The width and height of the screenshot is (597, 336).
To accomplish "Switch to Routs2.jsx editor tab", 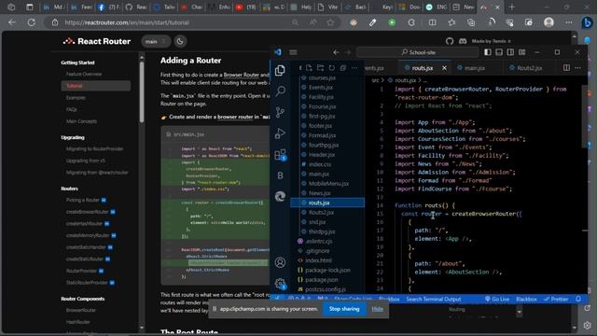I will pyautogui.click(x=529, y=68).
